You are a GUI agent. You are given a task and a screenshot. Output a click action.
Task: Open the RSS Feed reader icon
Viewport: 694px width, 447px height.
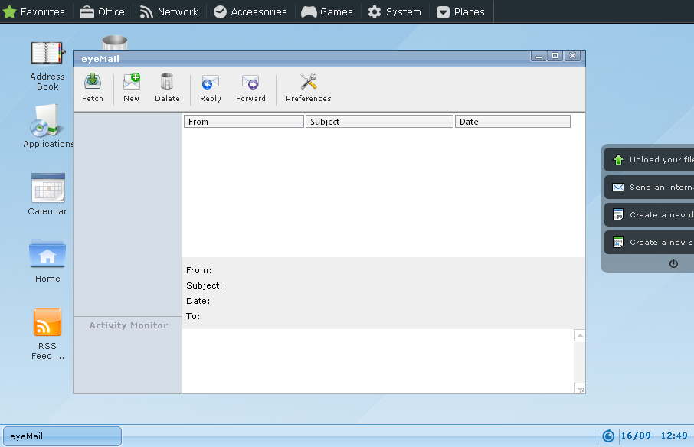47,332
